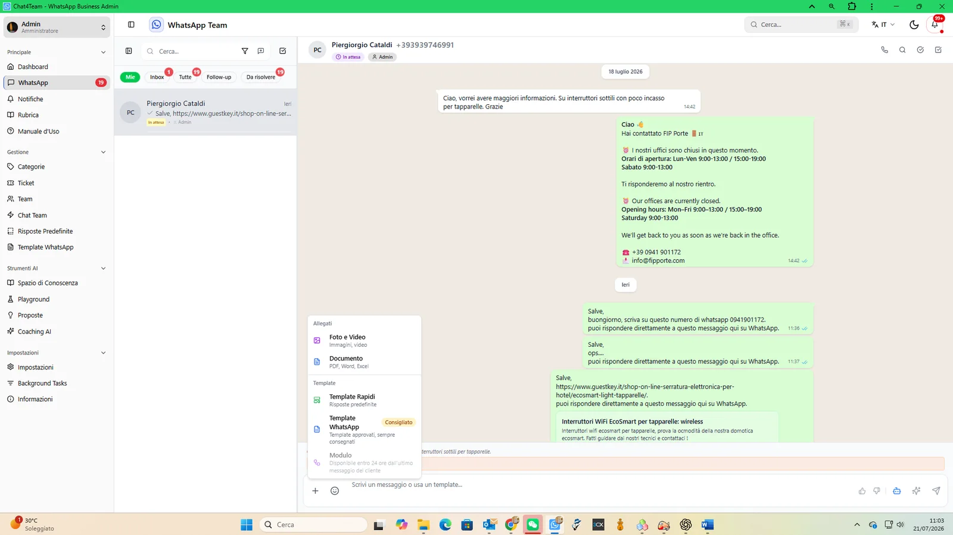
Task: Open Microsoft Edge from taskbar
Action: point(445,524)
